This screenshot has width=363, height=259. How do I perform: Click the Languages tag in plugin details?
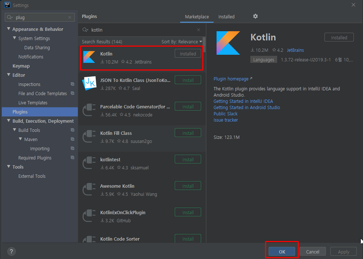pos(264,60)
